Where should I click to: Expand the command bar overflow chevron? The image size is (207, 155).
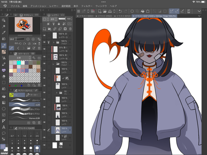199,11
